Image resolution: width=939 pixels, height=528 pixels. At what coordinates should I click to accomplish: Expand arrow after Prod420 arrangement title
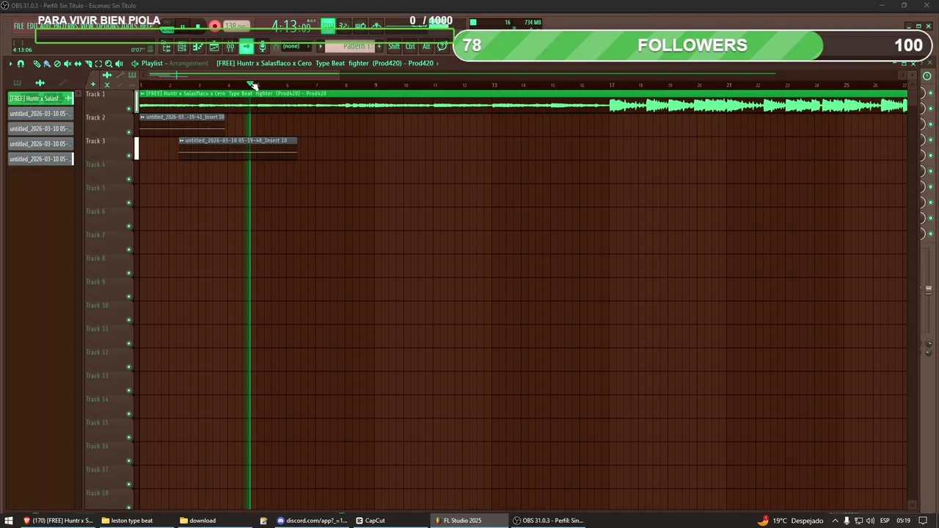click(x=438, y=64)
